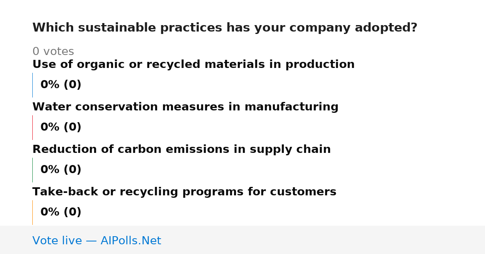The height and width of the screenshot is (254, 485).
Task: Click the 0 votes counter
Action: [53, 52]
